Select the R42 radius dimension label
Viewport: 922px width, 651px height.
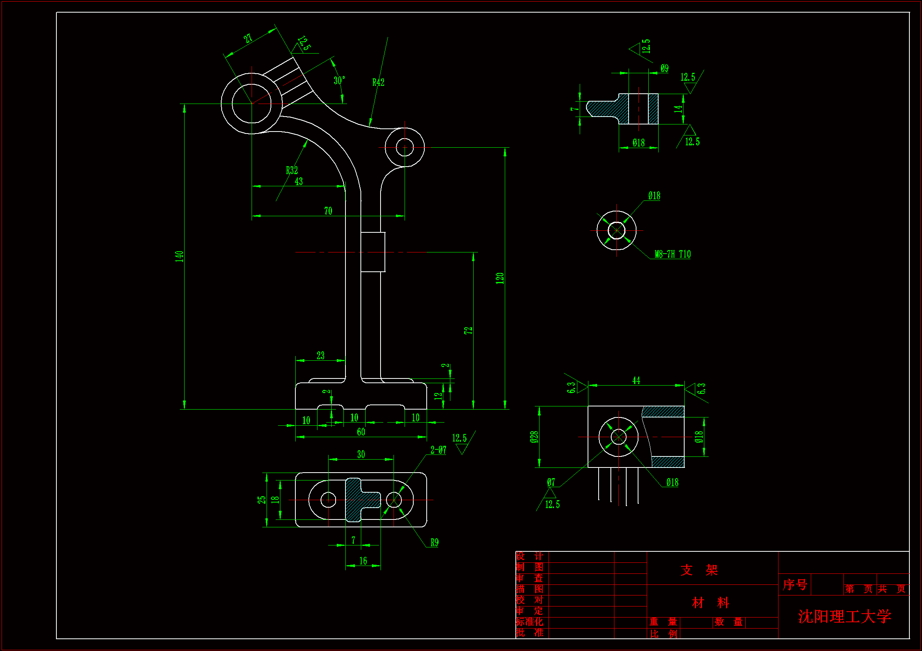click(378, 82)
